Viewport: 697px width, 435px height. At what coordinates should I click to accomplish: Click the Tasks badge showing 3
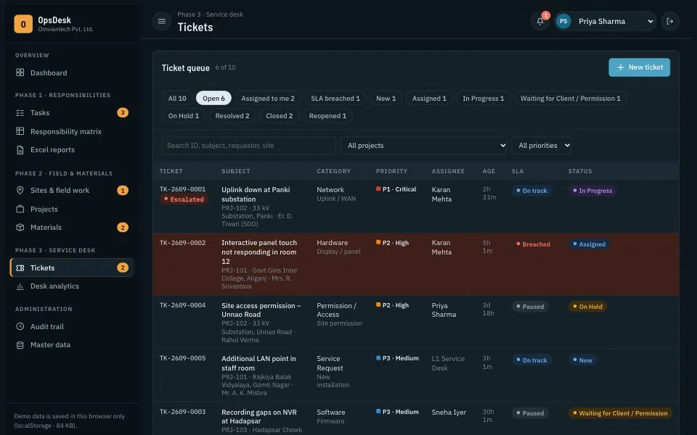pos(123,113)
